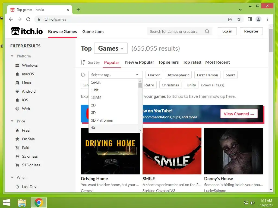This screenshot has width=278, height=208.
Task: Click the search games input field
Action: pyautogui.click(x=176, y=31)
